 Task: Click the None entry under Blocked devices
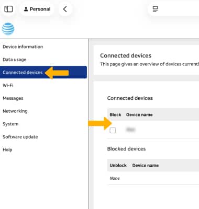click(115, 178)
